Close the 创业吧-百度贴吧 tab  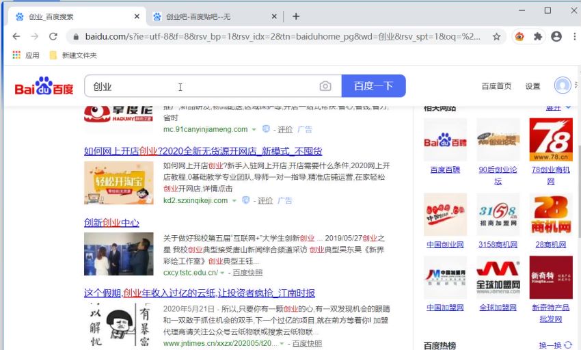pyautogui.click(x=274, y=16)
